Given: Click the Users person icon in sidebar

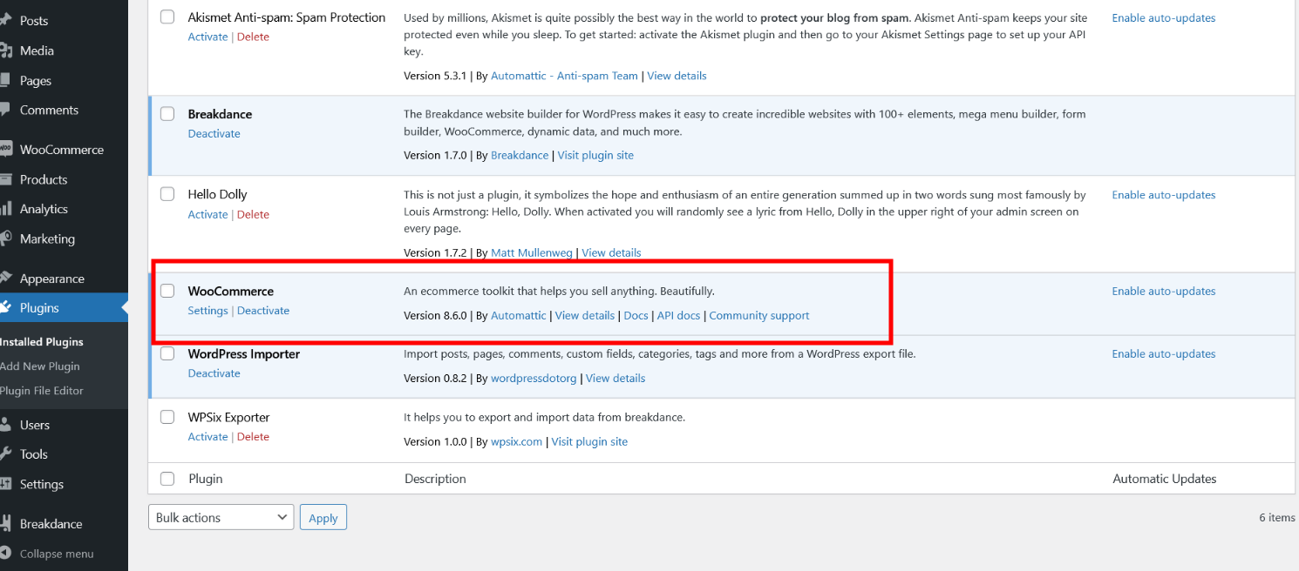Looking at the screenshot, I should tap(4, 425).
